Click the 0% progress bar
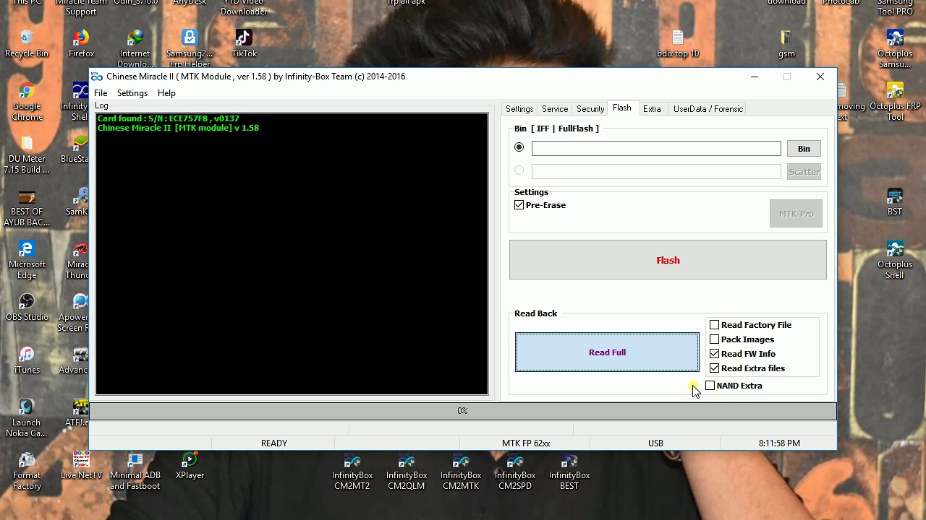Image resolution: width=926 pixels, height=520 pixels. point(462,411)
